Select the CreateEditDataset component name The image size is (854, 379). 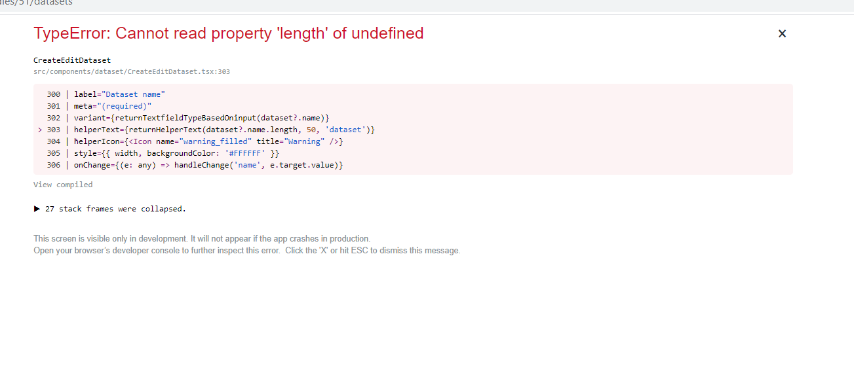[x=72, y=60]
